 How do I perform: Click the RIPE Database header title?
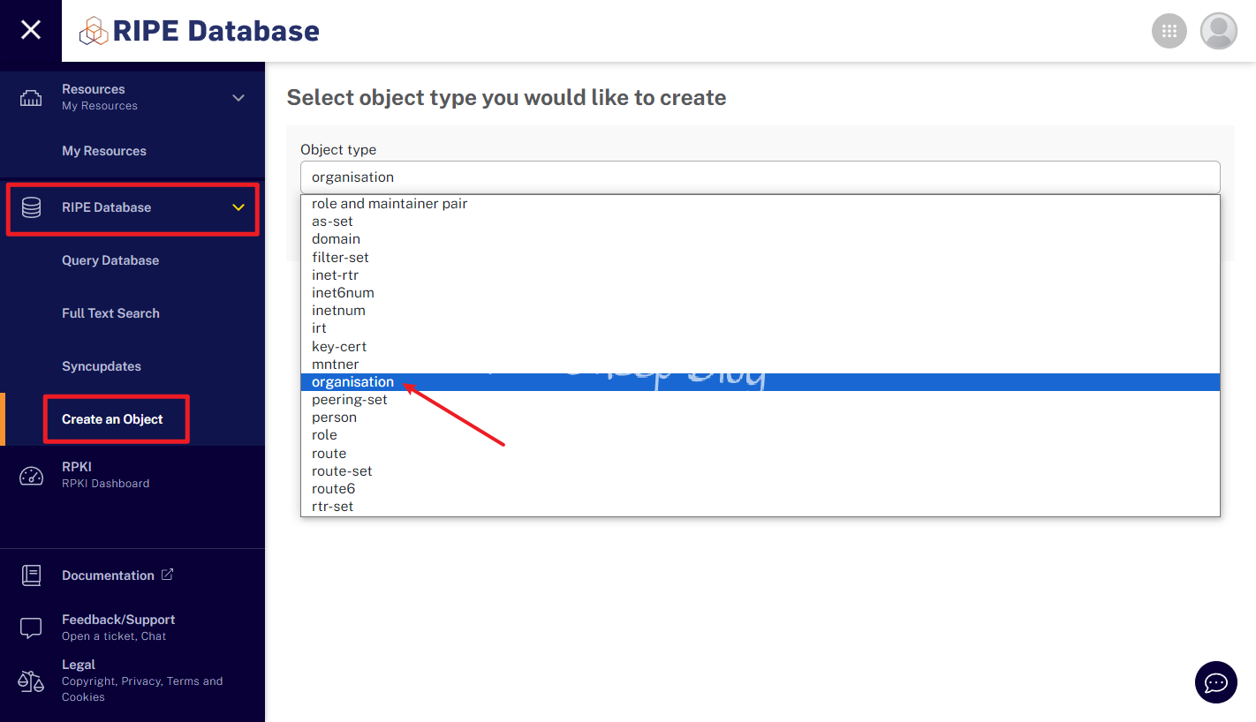pyautogui.click(x=216, y=31)
